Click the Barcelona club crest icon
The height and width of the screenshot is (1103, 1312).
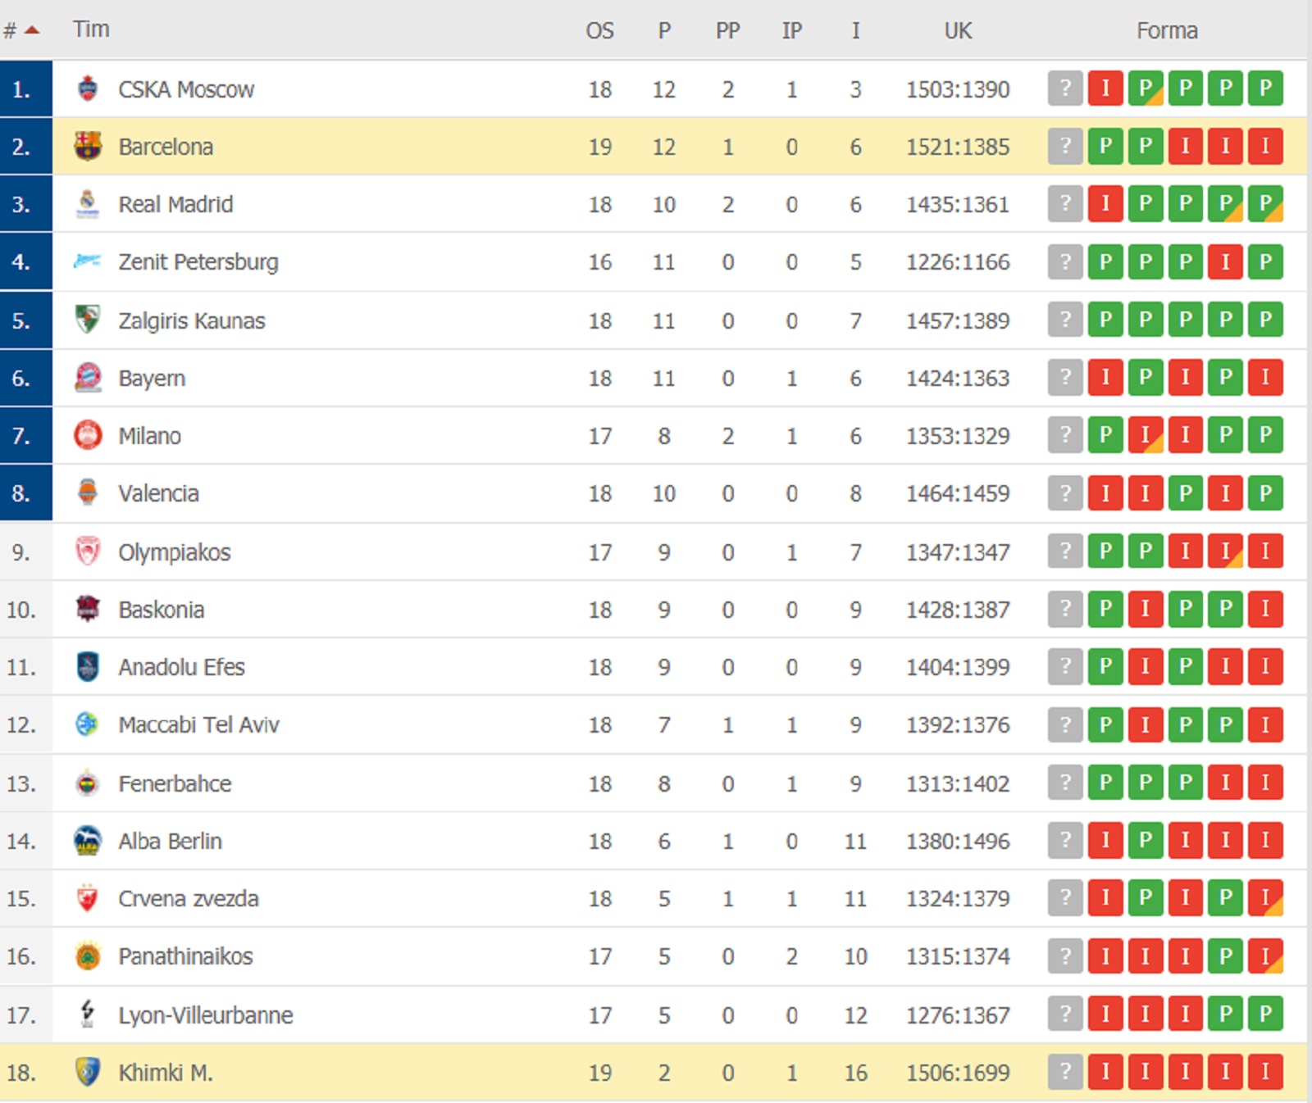tap(88, 147)
